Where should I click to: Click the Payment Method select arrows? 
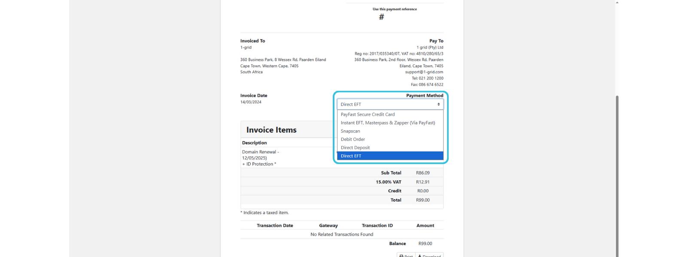[438, 105]
